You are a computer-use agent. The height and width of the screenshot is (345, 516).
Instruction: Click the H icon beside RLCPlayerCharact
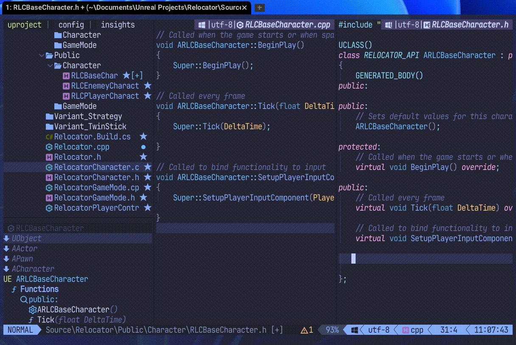coord(66,96)
